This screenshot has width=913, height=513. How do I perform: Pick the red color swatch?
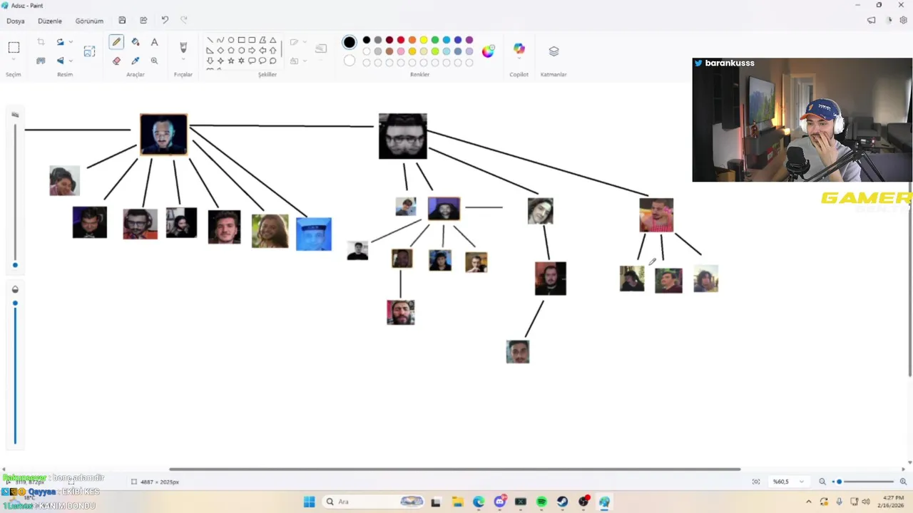click(401, 40)
